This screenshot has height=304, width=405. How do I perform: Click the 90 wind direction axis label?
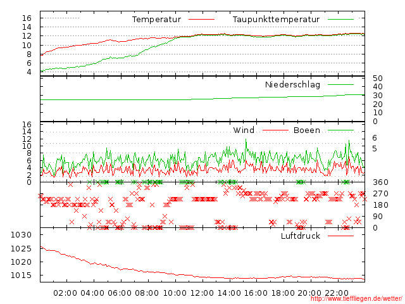(378, 217)
